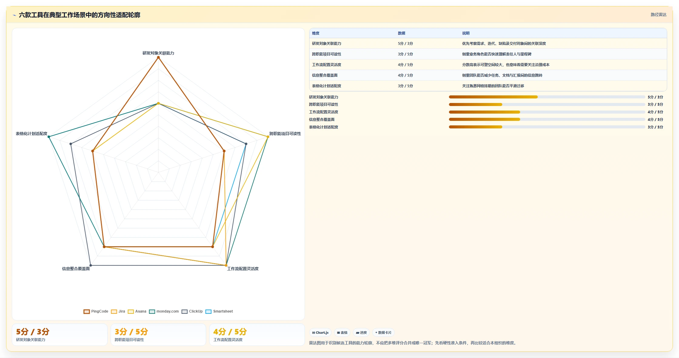679x358 pixels.
Task: Click the 表格化计划适配度 progress bar
Action: [x=547, y=127]
